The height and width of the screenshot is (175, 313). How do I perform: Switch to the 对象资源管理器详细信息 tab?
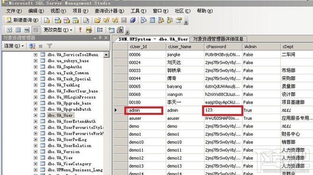click(218, 39)
